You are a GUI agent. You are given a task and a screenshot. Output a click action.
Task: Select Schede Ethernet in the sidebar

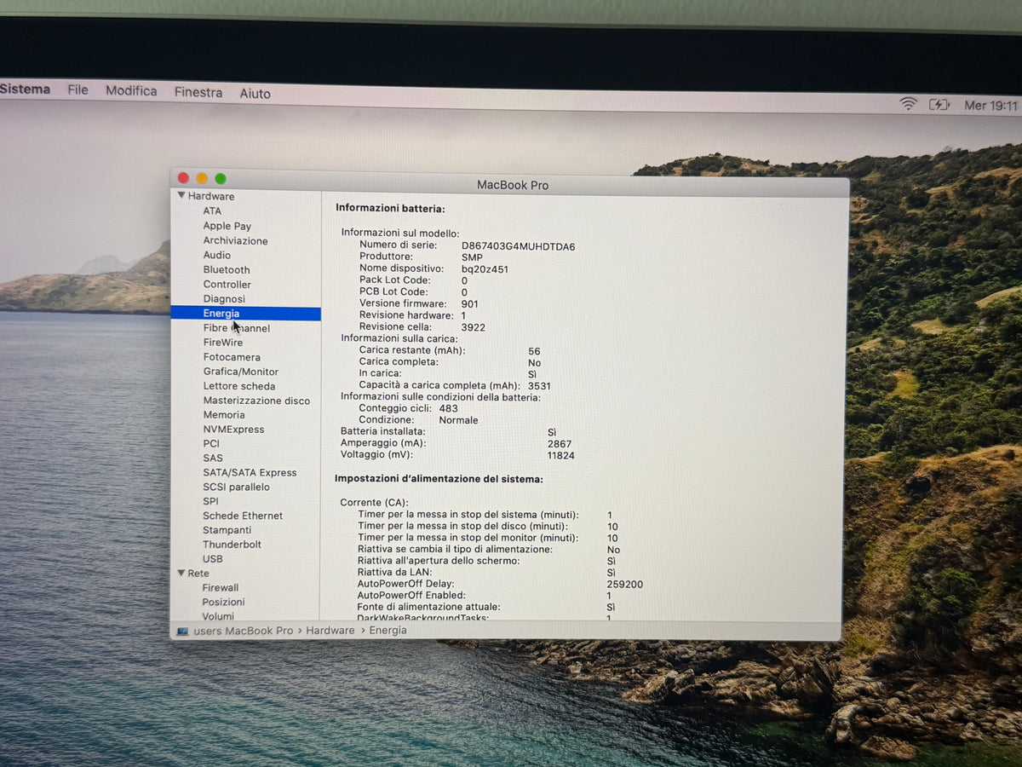click(243, 516)
